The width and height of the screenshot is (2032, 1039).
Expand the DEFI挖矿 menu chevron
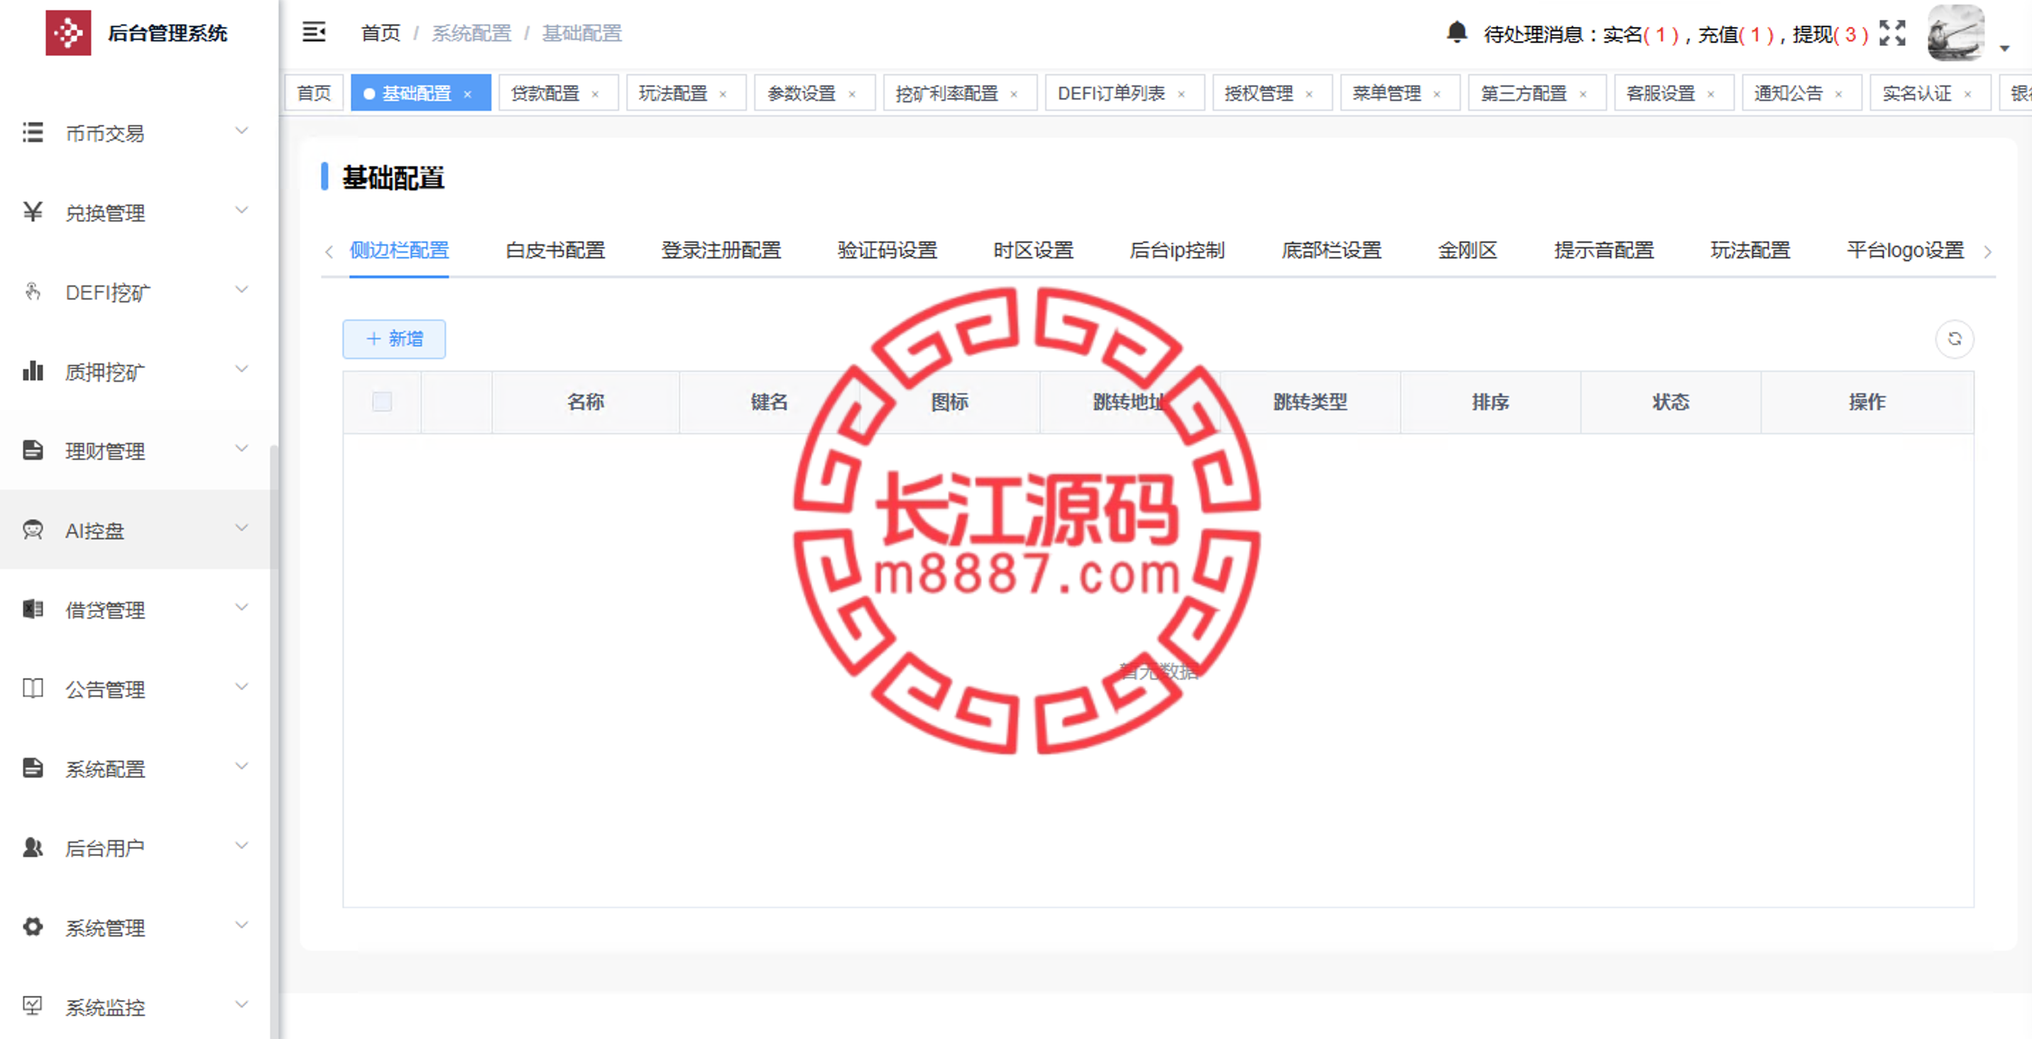(242, 290)
